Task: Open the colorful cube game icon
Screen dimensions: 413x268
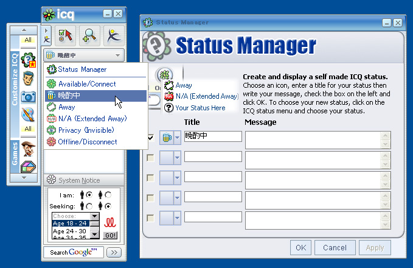Action: click(28, 167)
